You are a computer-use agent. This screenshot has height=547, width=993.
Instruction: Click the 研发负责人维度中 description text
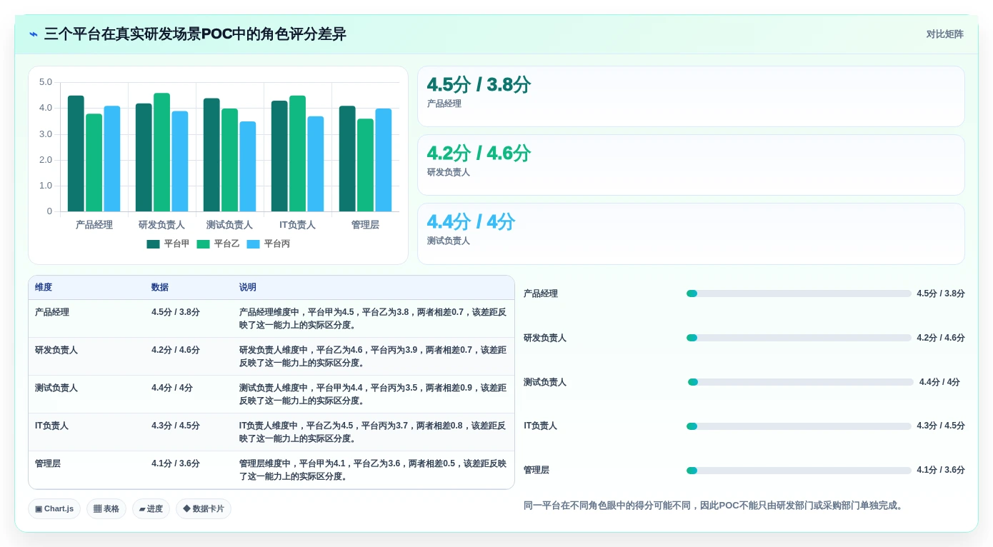pos(373,356)
